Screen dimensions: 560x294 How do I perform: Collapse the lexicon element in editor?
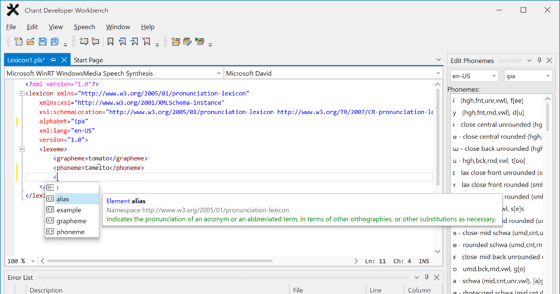pyautogui.click(x=22, y=93)
